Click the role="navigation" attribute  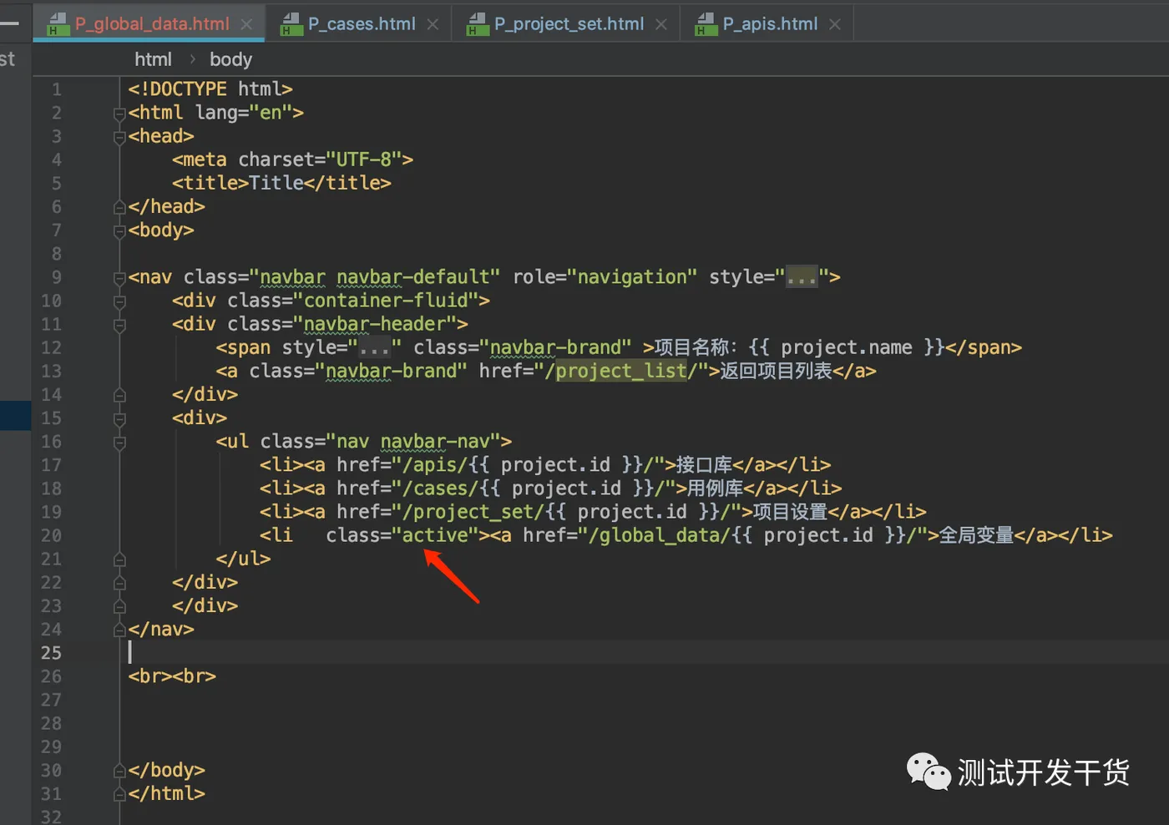coord(605,277)
